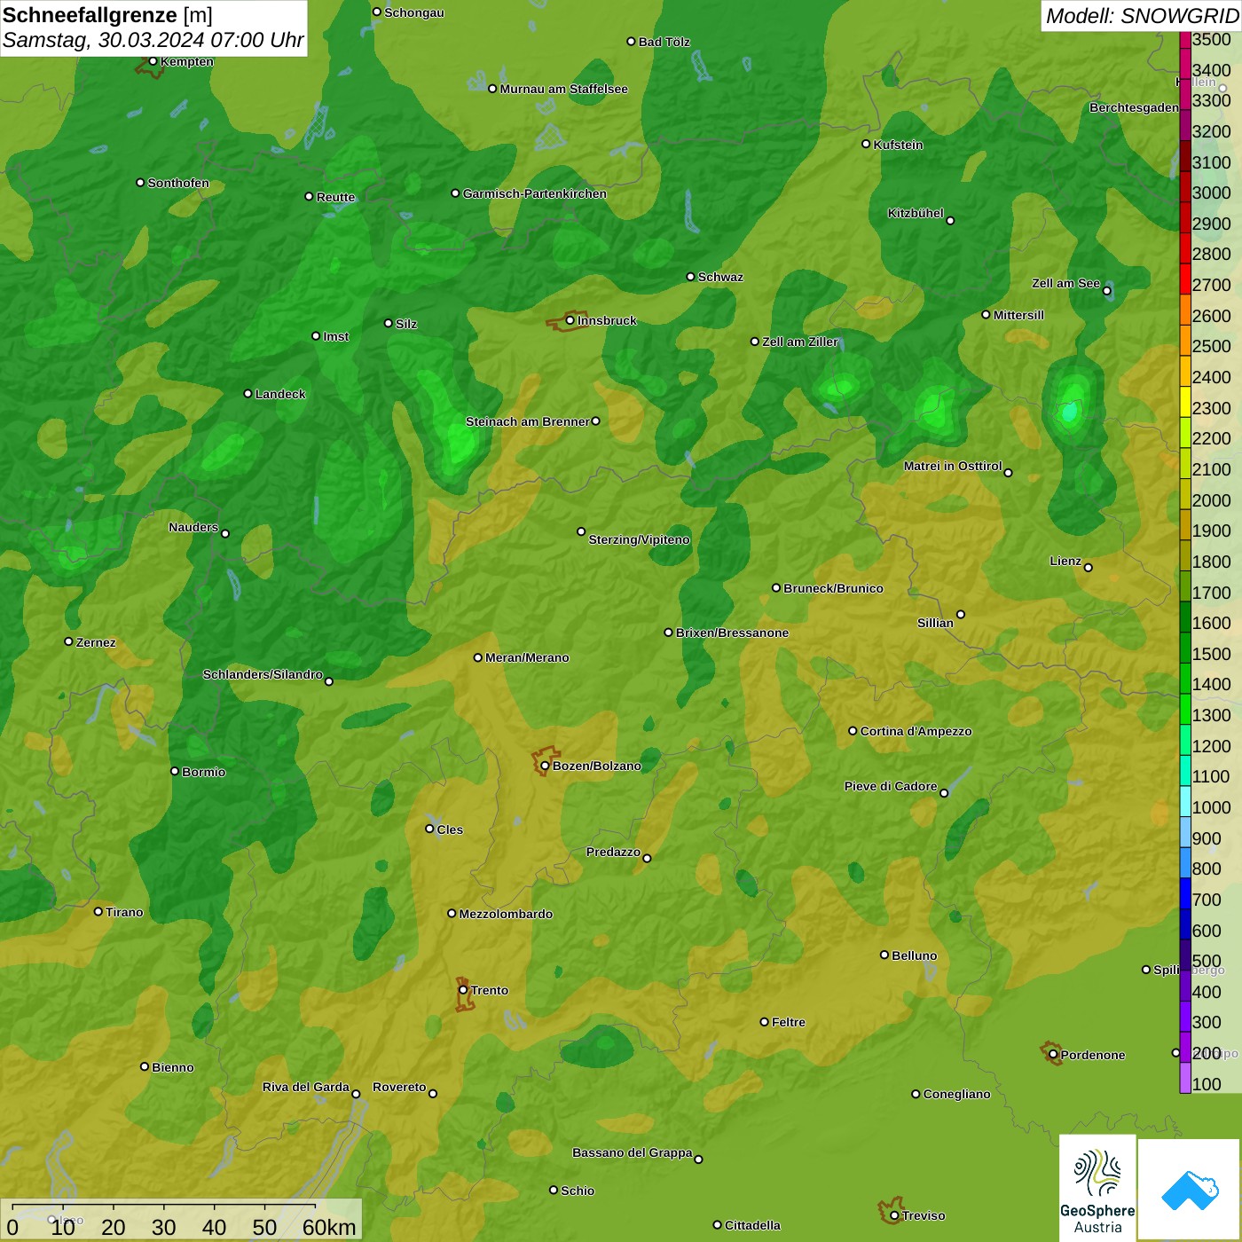
Task: Click the GeoSphere Austria logo
Action: (1097, 1188)
